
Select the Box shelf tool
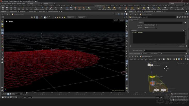click(3, 8)
